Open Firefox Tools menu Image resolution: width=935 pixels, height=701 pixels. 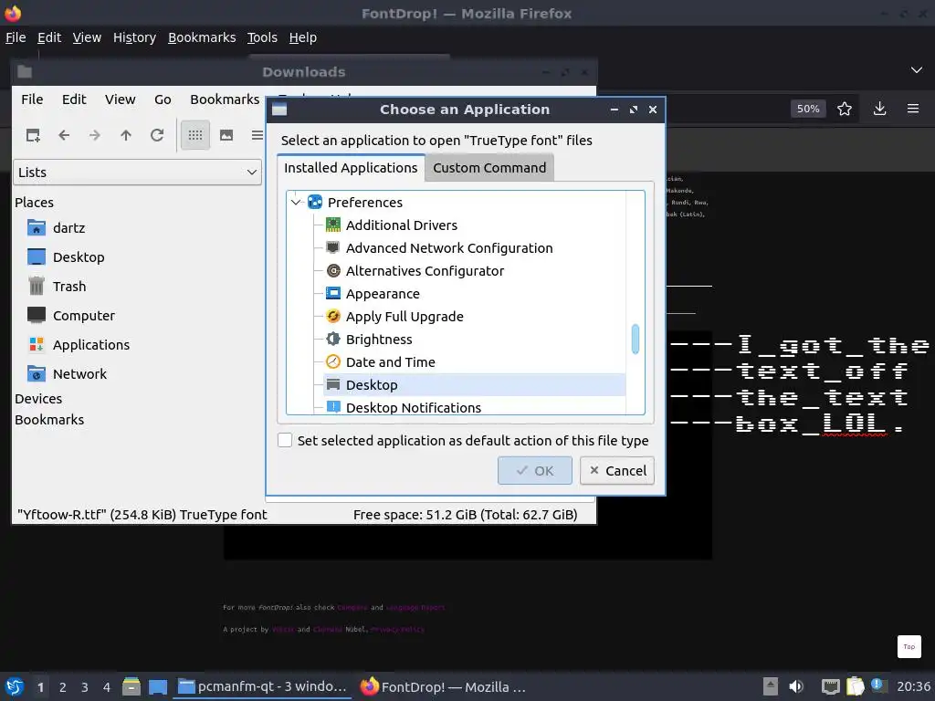tap(262, 37)
